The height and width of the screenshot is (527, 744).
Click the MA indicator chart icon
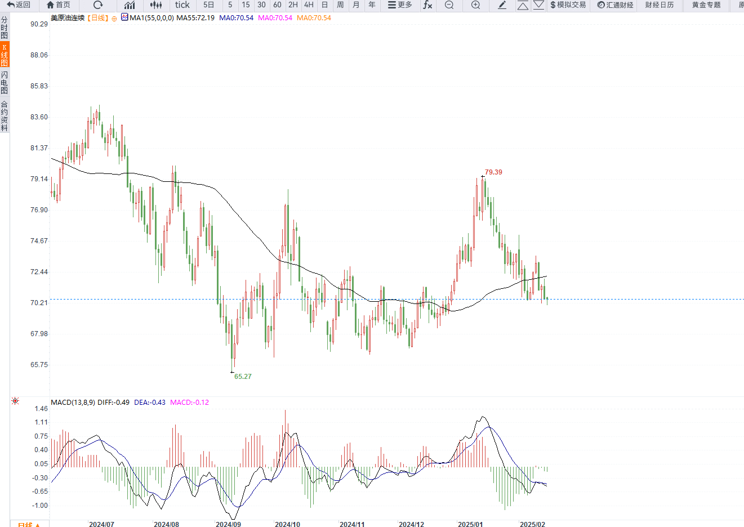[124, 17]
